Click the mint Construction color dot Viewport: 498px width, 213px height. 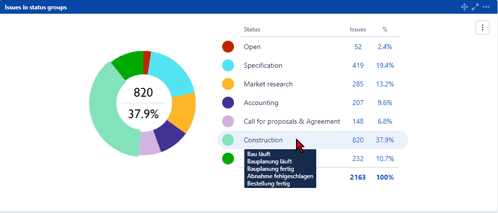[x=228, y=140]
